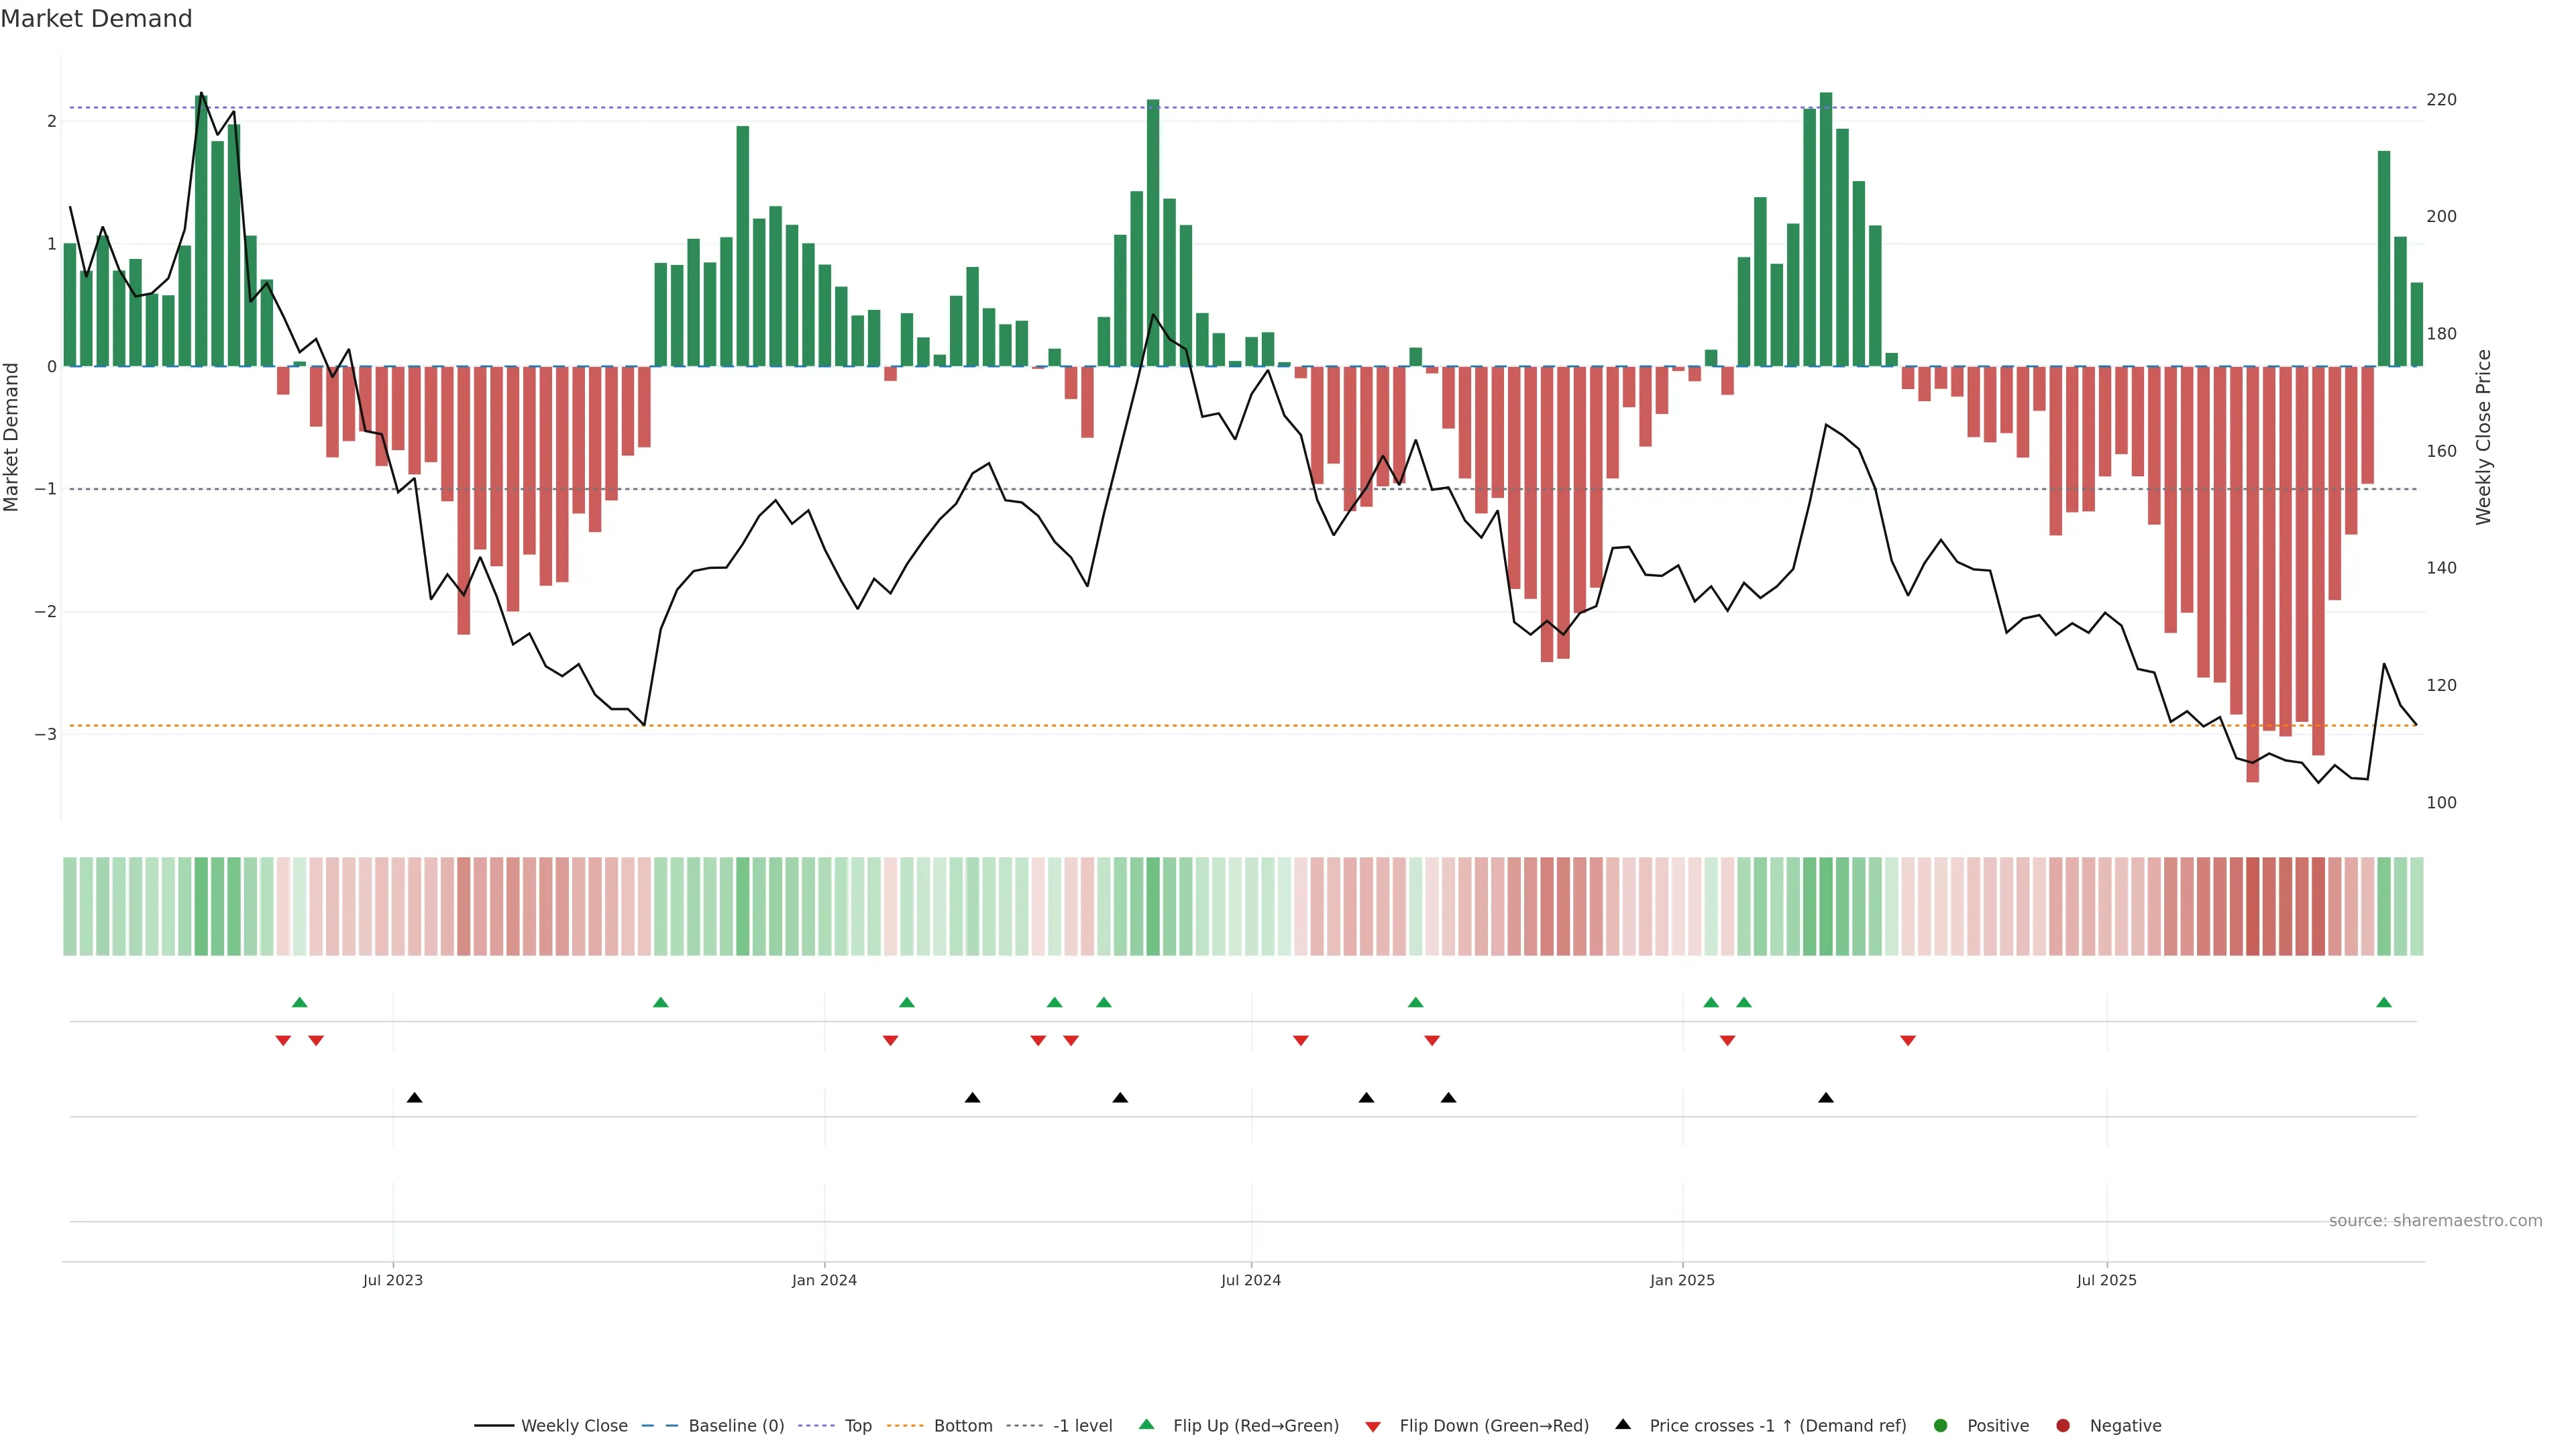Open the source sharemaestro.com link

pos(2435,1221)
